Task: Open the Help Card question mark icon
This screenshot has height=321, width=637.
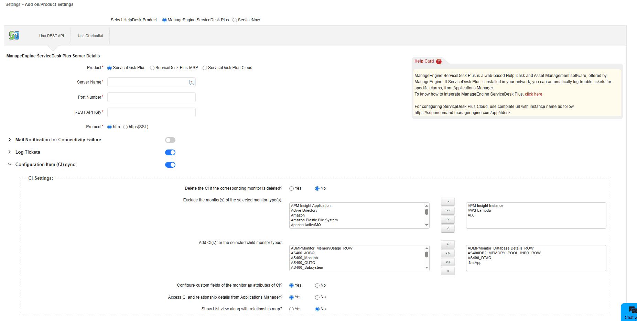Action: click(439, 61)
